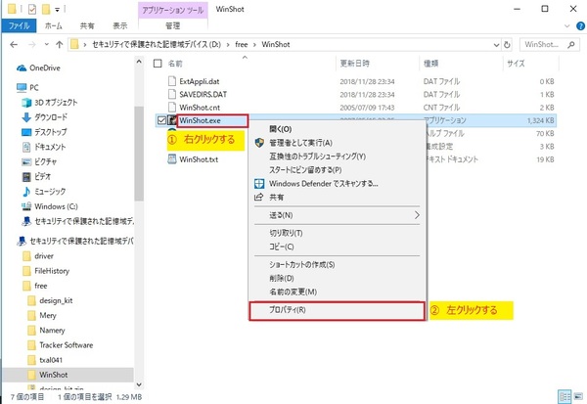Open 3D オブジェクト folder icon
Viewport: 587px width, 404px height.
point(26,103)
